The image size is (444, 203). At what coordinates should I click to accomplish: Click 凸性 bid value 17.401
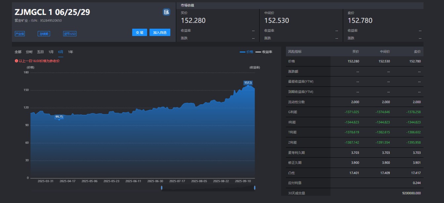354,173
